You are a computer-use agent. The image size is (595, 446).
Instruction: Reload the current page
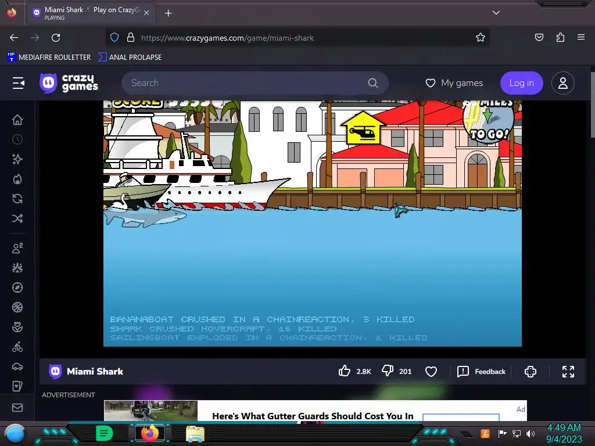point(56,38)
